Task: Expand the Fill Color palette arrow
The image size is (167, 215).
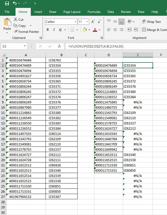Action: tap(89, 30)
